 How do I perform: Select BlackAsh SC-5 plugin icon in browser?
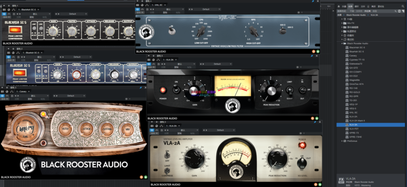click(347, 47)
